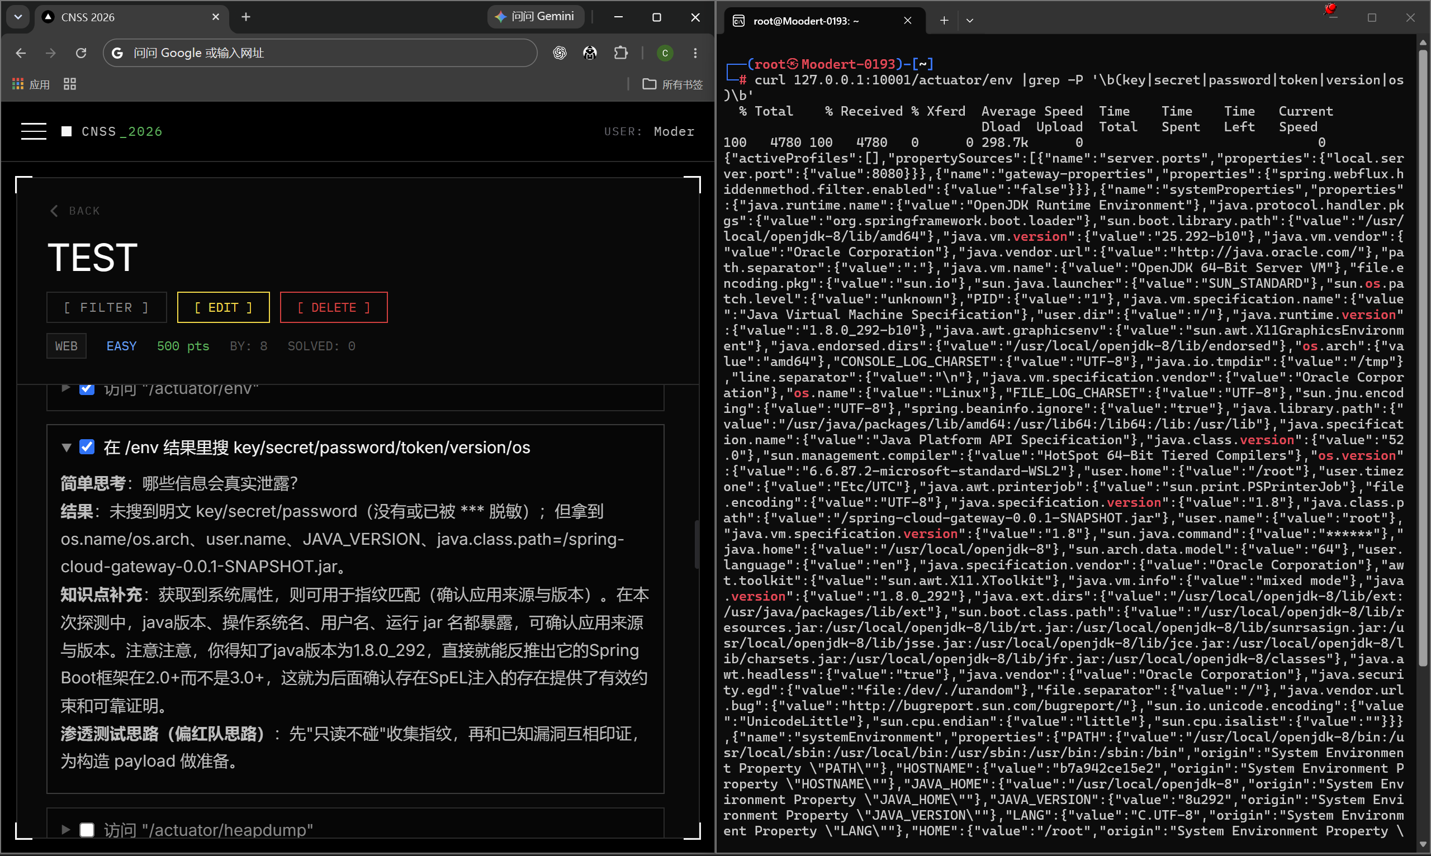Focus the Google address bar

pos(320,53)
